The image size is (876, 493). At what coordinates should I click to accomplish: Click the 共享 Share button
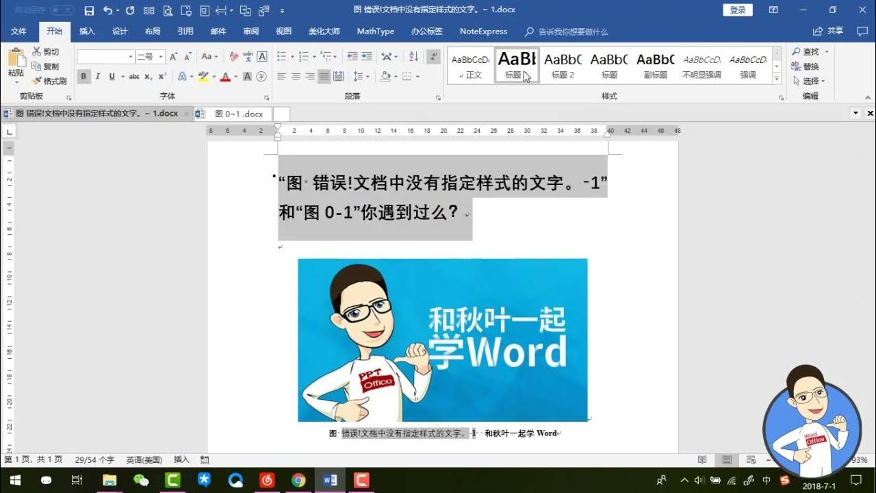coord(828,31)
